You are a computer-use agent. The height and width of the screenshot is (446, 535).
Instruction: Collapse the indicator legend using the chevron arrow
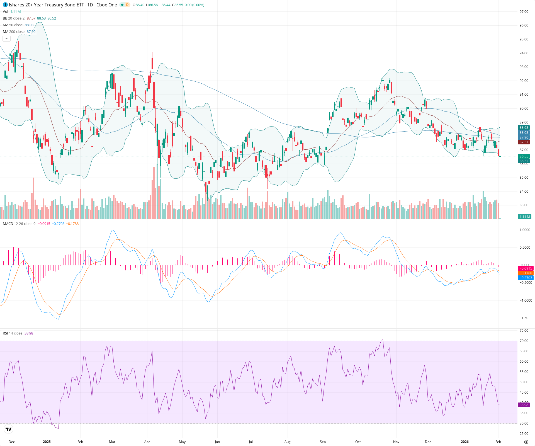click(6, 38)
